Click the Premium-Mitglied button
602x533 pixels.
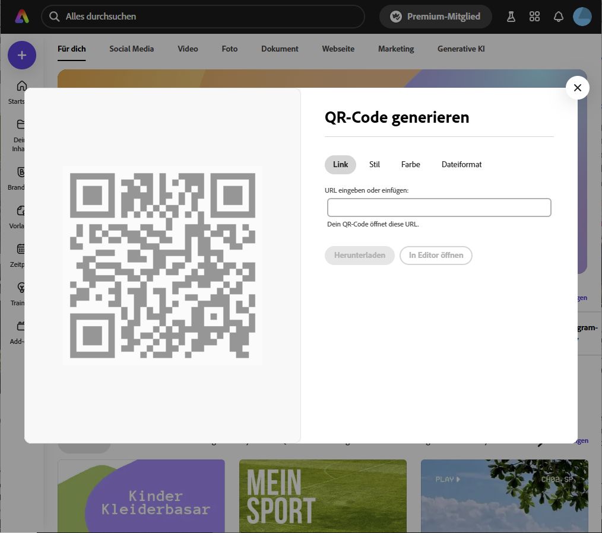435,17
